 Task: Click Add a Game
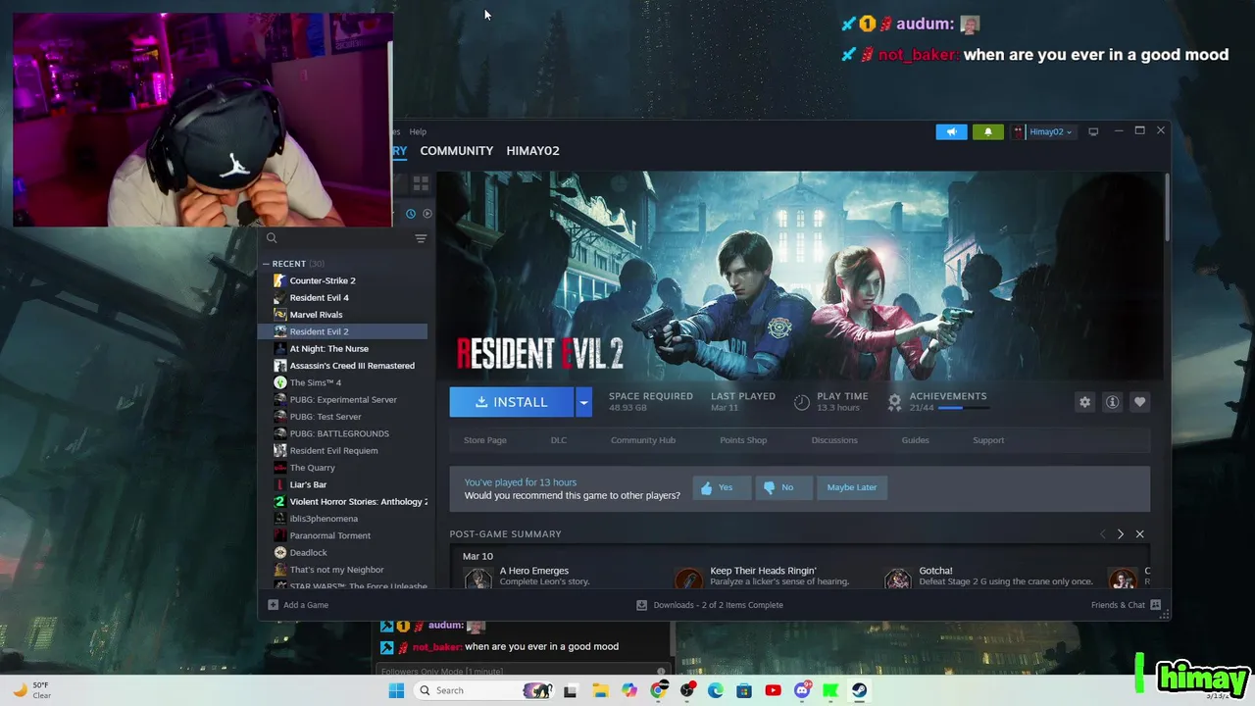tap(298, 605)
